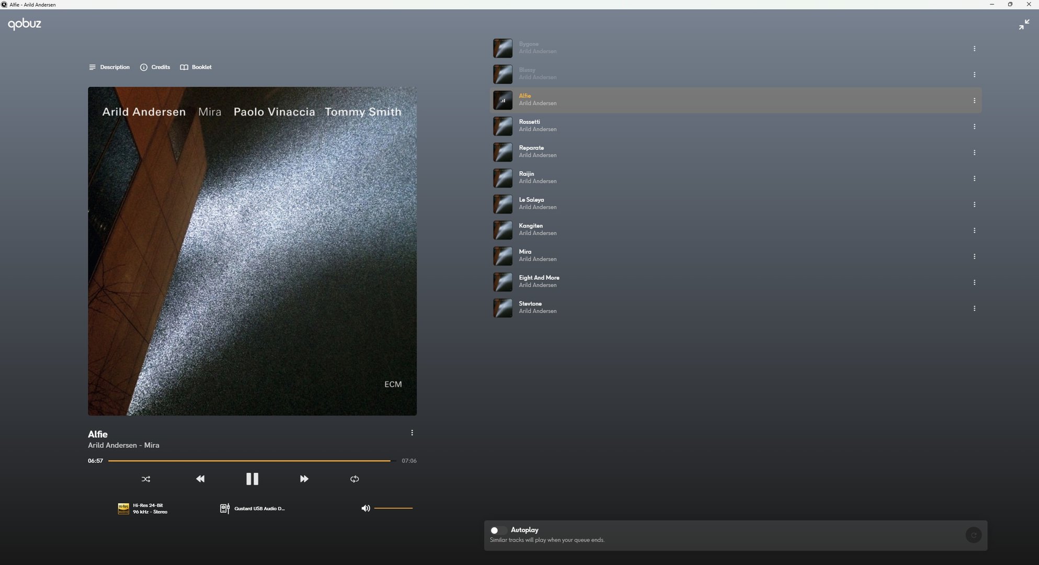Exit full-screen player view

coord(1024,24)
